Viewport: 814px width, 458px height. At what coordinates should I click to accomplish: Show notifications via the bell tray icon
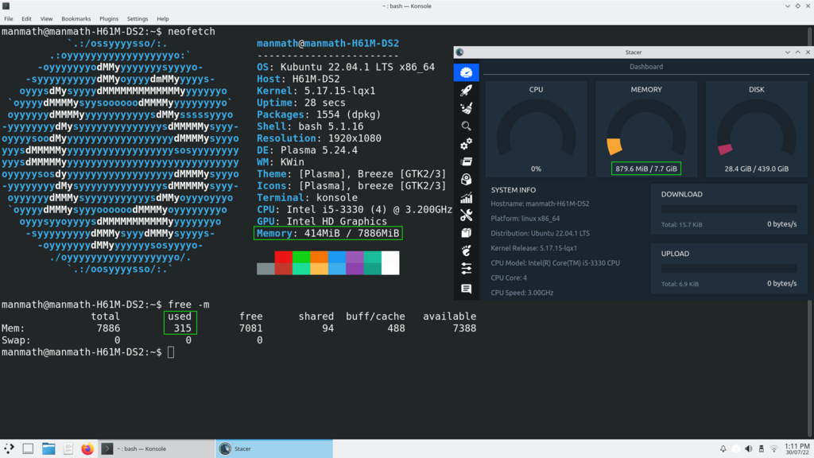pos(723,448)
